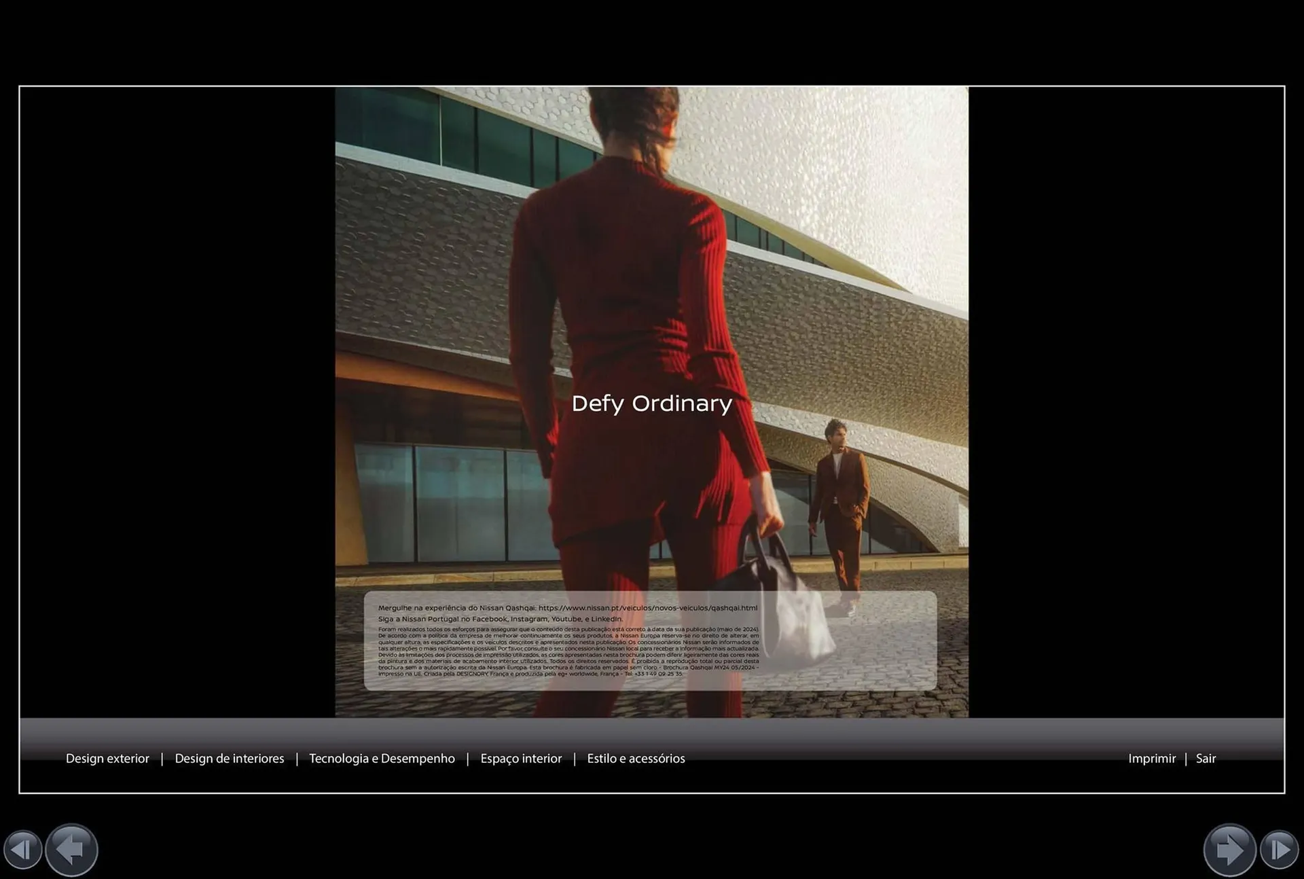Click Sair to exit the brochure
The image size is (1304, 879).
pos(1206,759)
